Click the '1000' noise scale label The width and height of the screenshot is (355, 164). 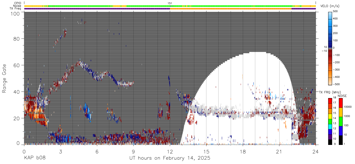[347, 116]
